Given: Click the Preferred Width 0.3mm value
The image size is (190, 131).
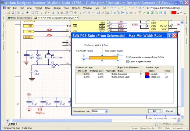Looking at the screenshot, I should [x=105, y=45].
